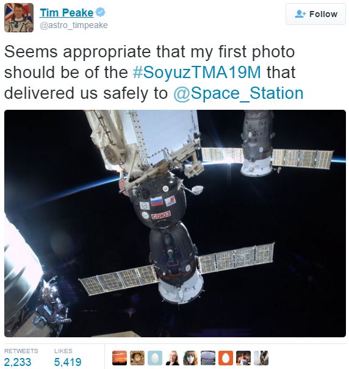This screenshot has height=369, width=349.
Task: Open the #SoyuzTMA19M hashtag
Action: (197, 72)
